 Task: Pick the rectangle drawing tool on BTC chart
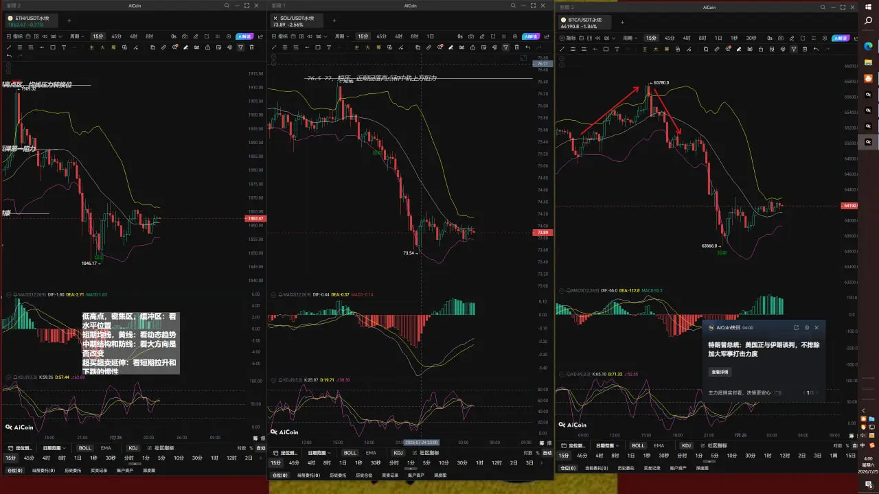click(606, 49)
